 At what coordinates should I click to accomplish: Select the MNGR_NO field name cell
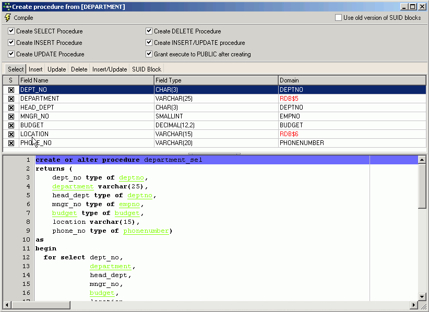tap(87, 116)
